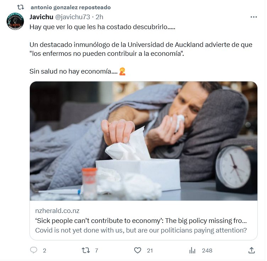267x261 pixels.
Task: Click the 21 likes count
Action: [x=150, y=250]
